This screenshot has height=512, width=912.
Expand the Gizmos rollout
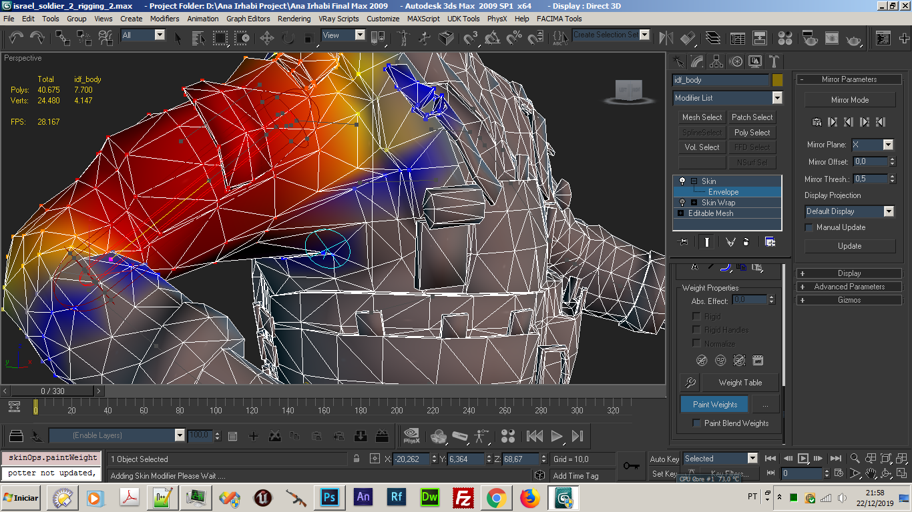click(849, 300)
